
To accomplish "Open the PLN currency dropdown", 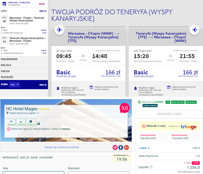I will coord(14,85).
